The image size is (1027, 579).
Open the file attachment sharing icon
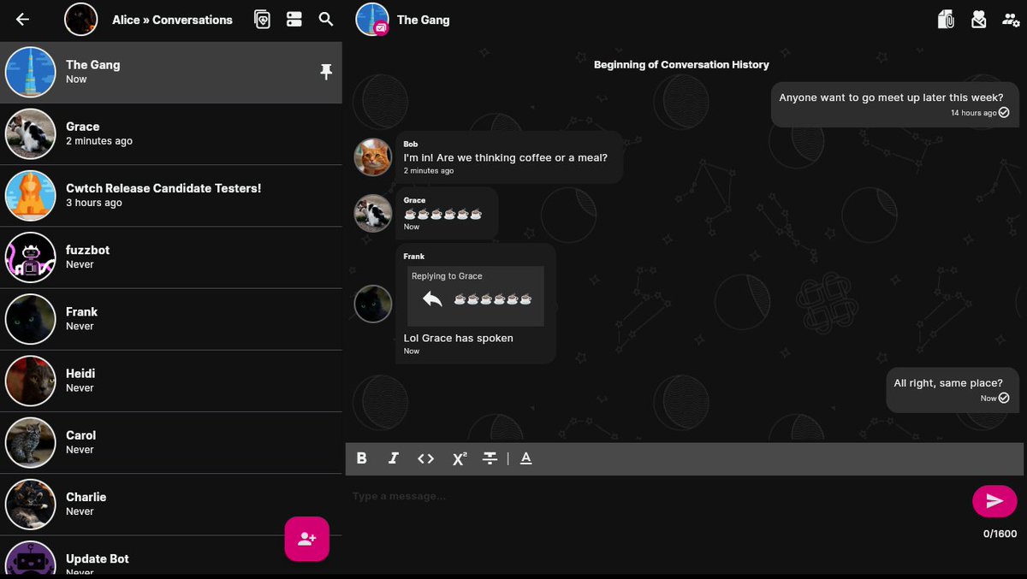point(946,20)
